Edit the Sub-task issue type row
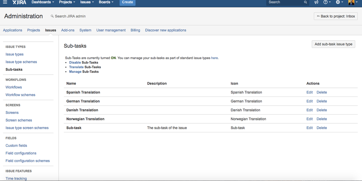 [309, 128]
